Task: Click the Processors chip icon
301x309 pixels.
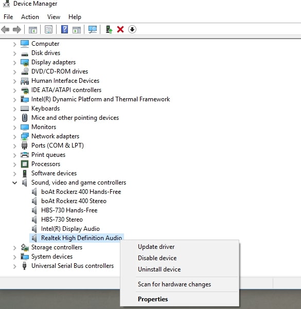Action: coord(25,164)
